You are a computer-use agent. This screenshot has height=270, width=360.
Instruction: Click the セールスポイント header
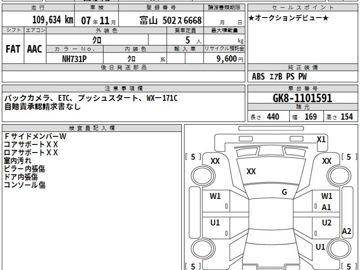303,8
